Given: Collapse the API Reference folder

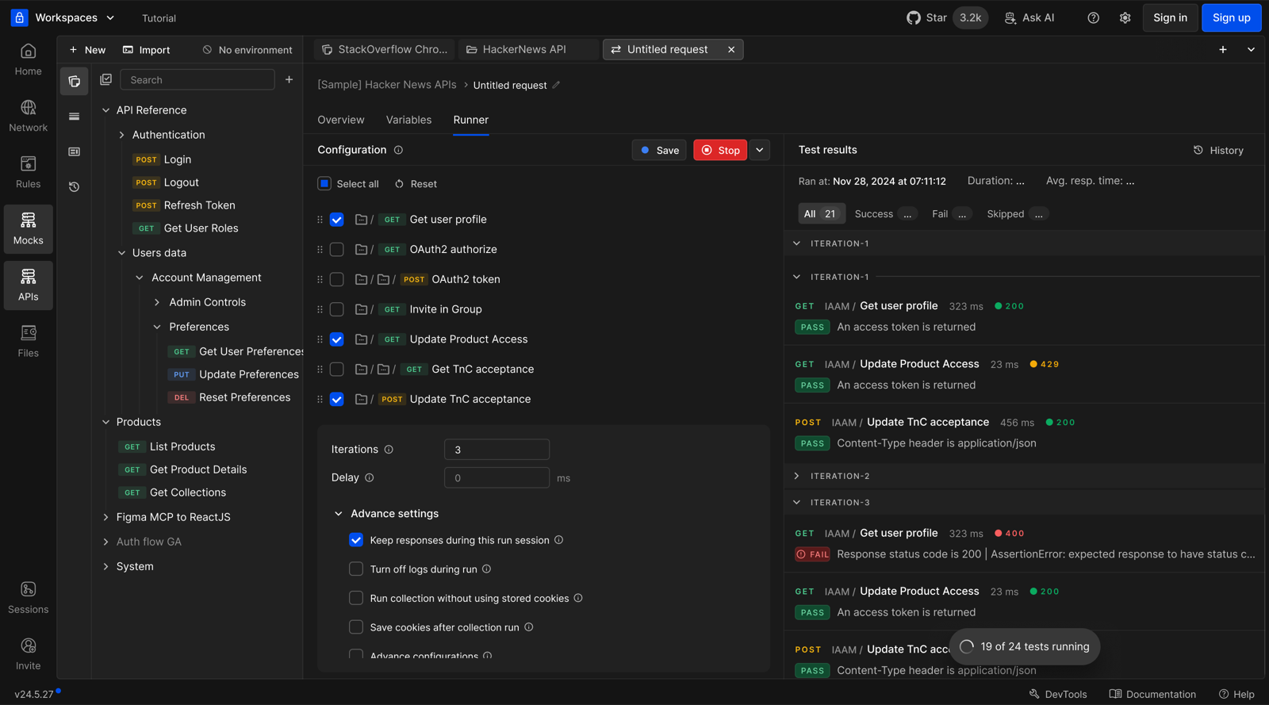Looking at the screenshot, I should coord(105,110).
